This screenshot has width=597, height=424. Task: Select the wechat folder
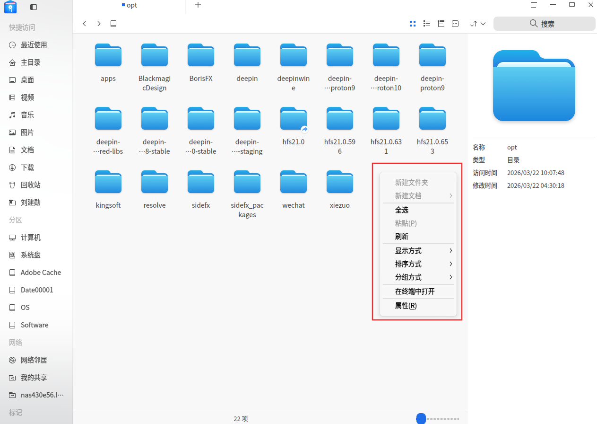pyautogui.click(x=293, y=189)
